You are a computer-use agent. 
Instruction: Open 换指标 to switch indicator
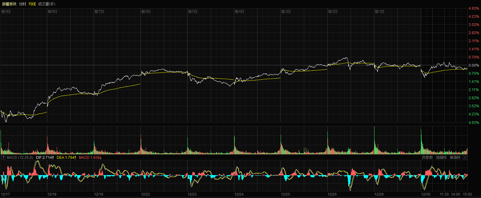point(455,158)
